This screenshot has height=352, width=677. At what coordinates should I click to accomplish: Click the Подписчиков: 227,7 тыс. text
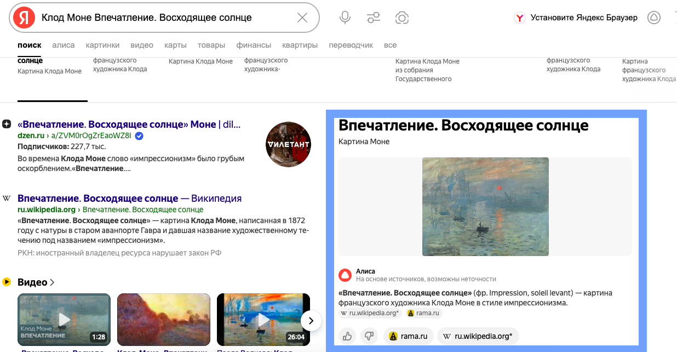(62, 146)
